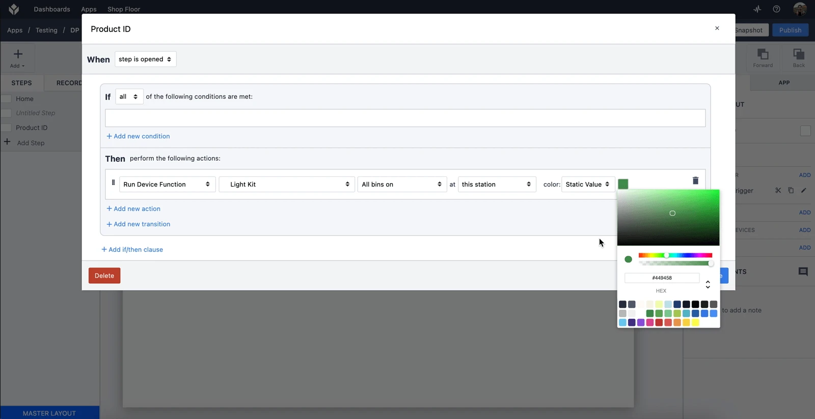Click the Publish button

pos(790,30)
